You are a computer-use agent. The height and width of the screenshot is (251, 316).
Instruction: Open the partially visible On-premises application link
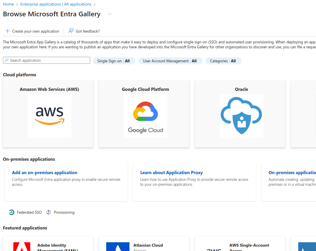(x=292, y=173)
